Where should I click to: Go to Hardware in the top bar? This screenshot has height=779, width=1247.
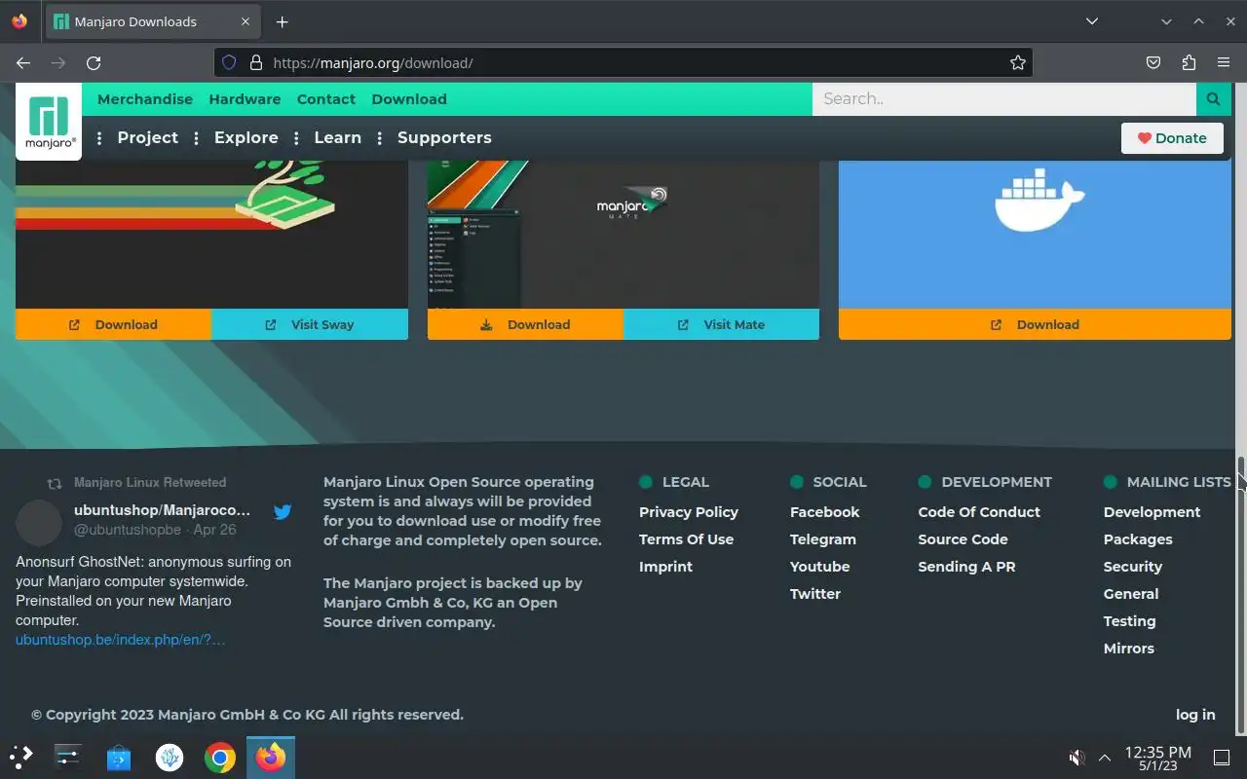coord(245,98)
